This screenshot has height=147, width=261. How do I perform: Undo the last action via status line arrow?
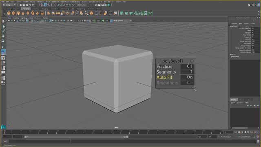pos(30,5)
